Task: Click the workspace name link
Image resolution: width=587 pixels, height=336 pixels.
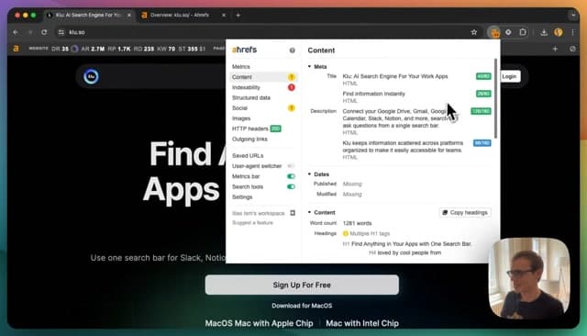Action: point(259,213)
